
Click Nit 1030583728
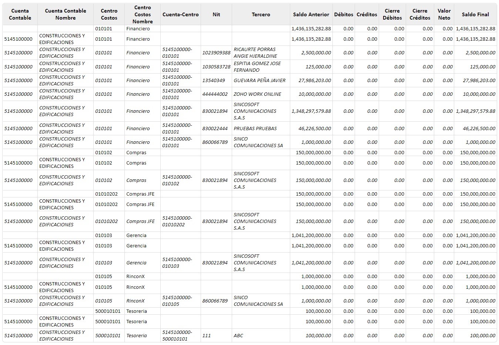coord(216,67)
